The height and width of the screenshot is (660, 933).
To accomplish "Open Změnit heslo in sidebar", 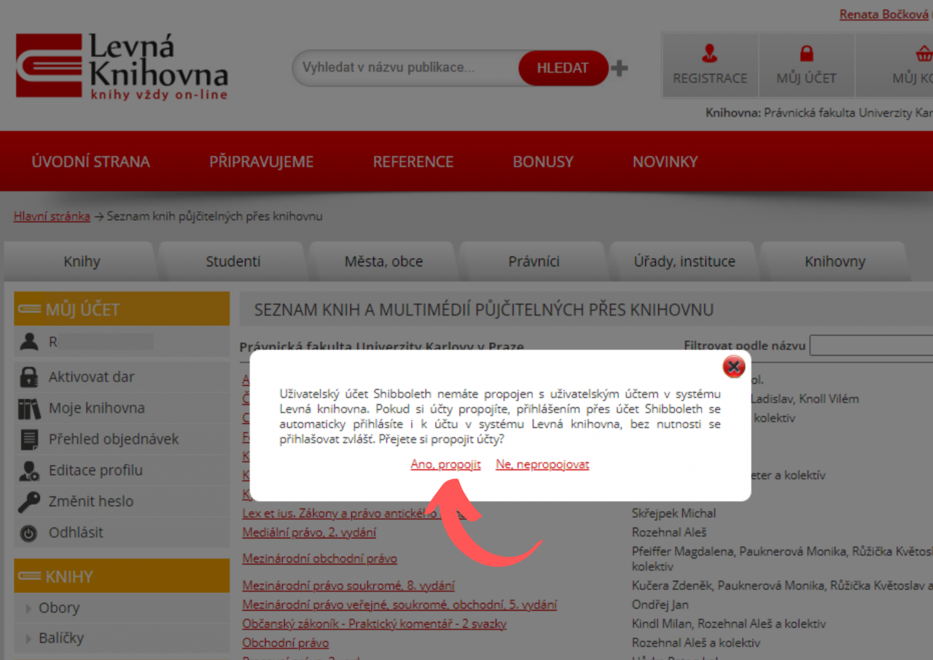I will [x=91, y=502].
